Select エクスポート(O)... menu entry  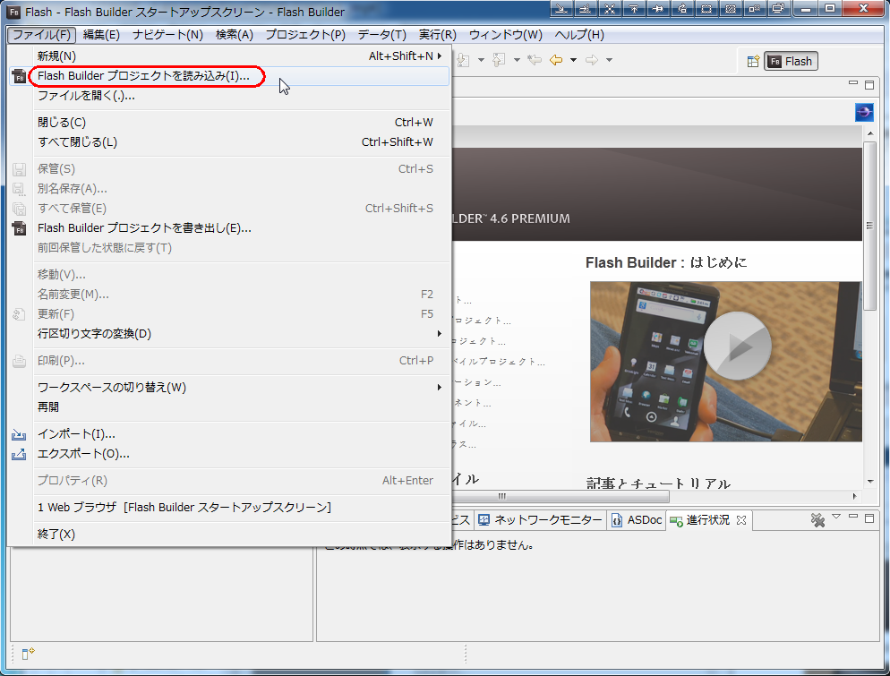[230, 454]
